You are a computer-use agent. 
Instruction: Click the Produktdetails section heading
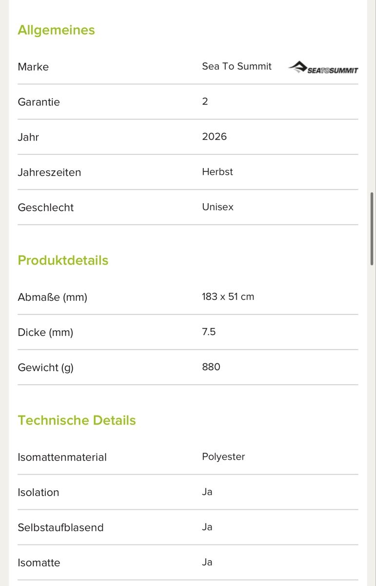click(x=63, y=260)
